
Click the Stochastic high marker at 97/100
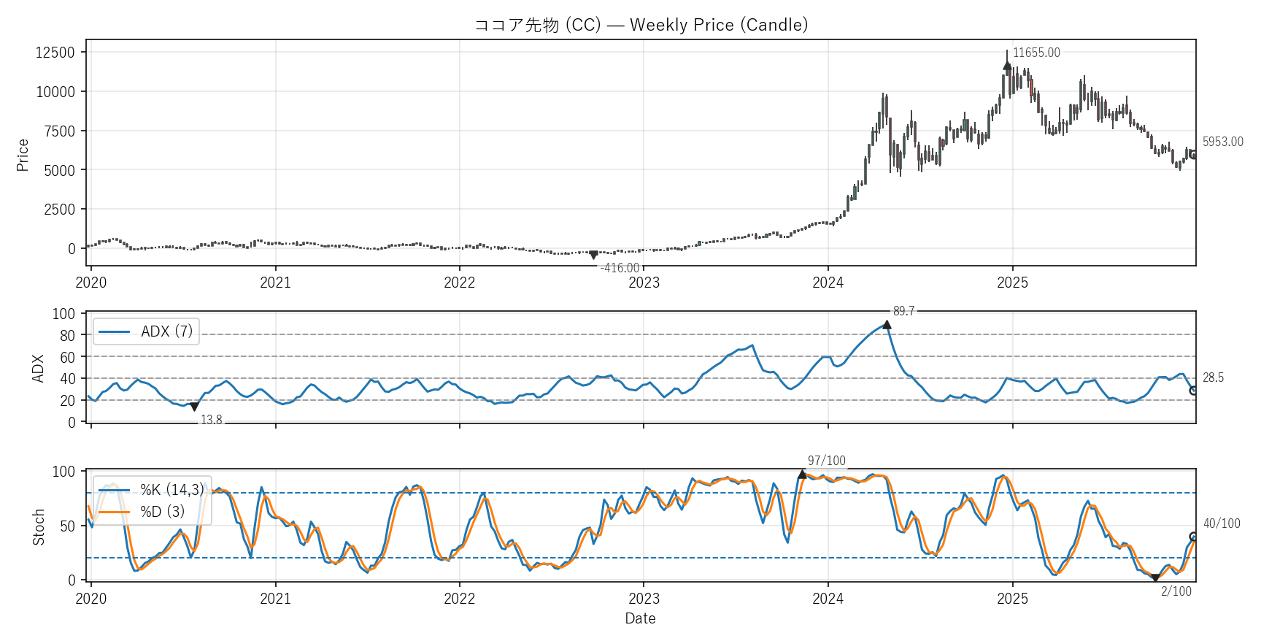[x=802, y=475]
